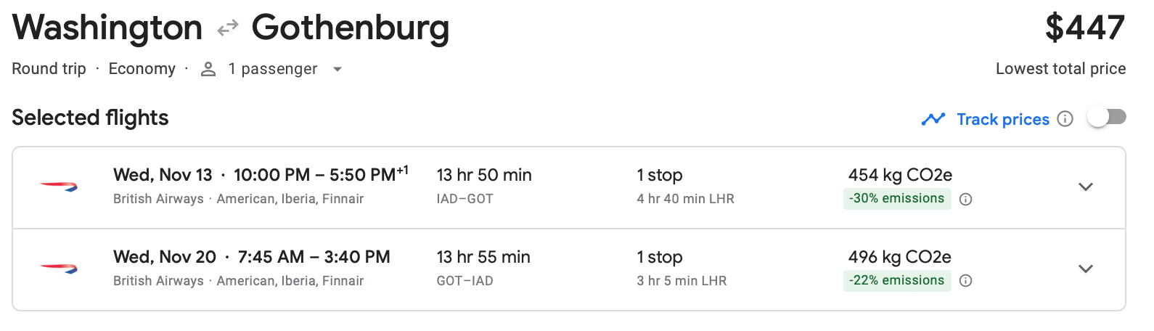Image resolution: width=1154 pixels, height=331 pixels.
Task: Enable the Track prices toggle
Action: [1106, 117]
